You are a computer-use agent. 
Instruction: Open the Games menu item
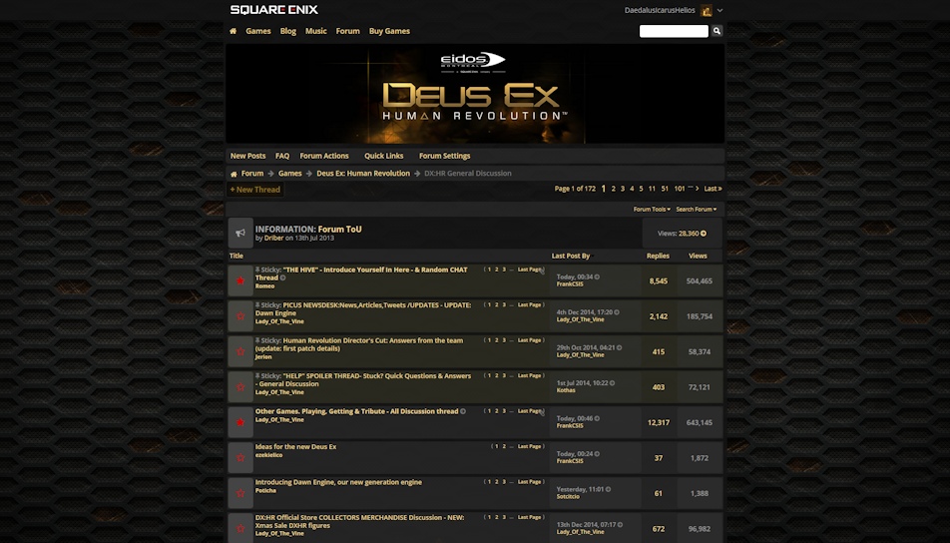258,31
